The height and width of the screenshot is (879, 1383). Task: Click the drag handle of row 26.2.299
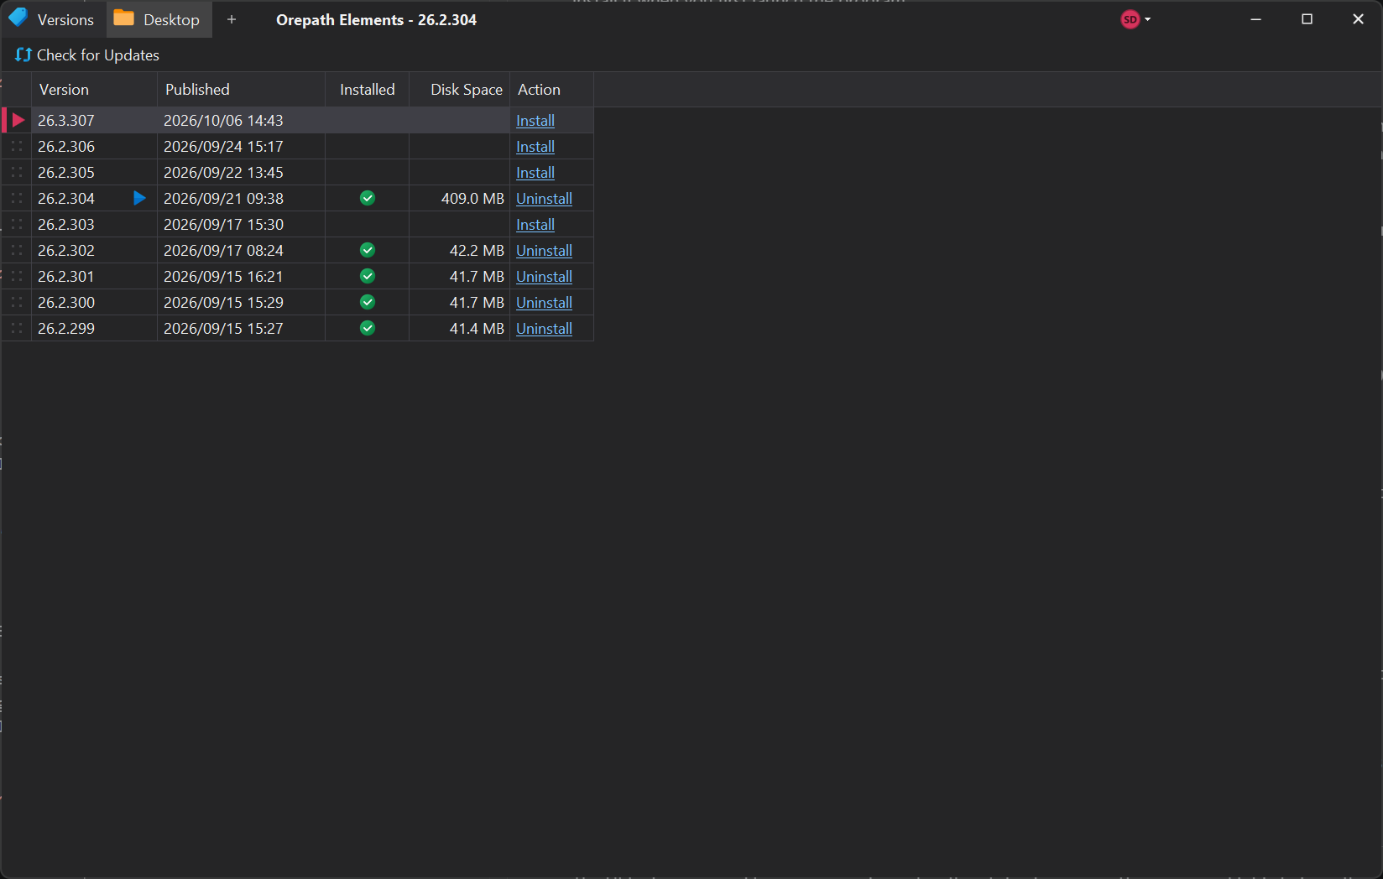coord(17,328)
